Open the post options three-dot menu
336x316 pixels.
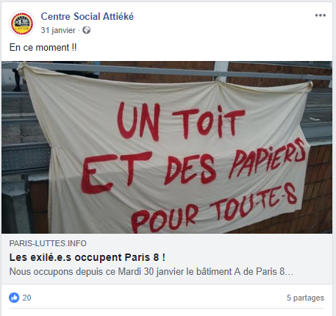click(321, 15)
